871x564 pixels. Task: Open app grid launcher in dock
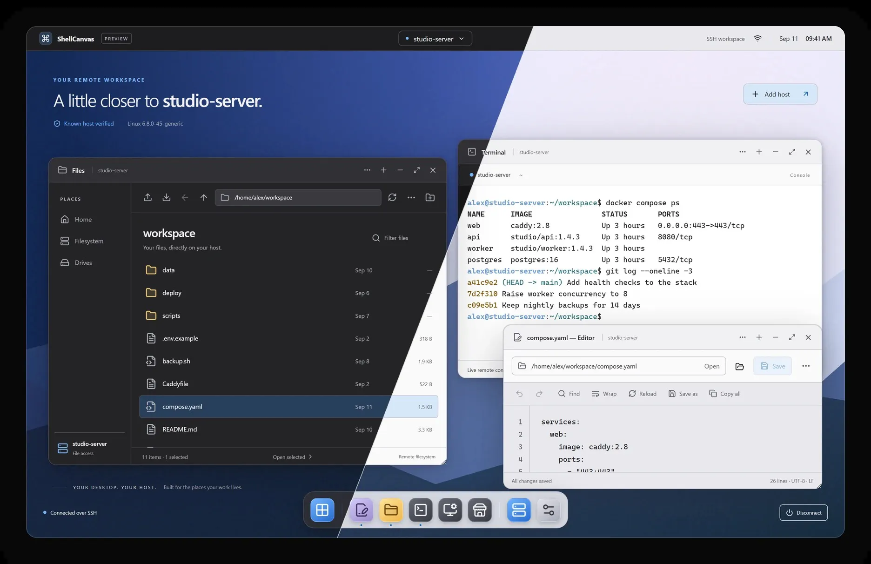322,510
